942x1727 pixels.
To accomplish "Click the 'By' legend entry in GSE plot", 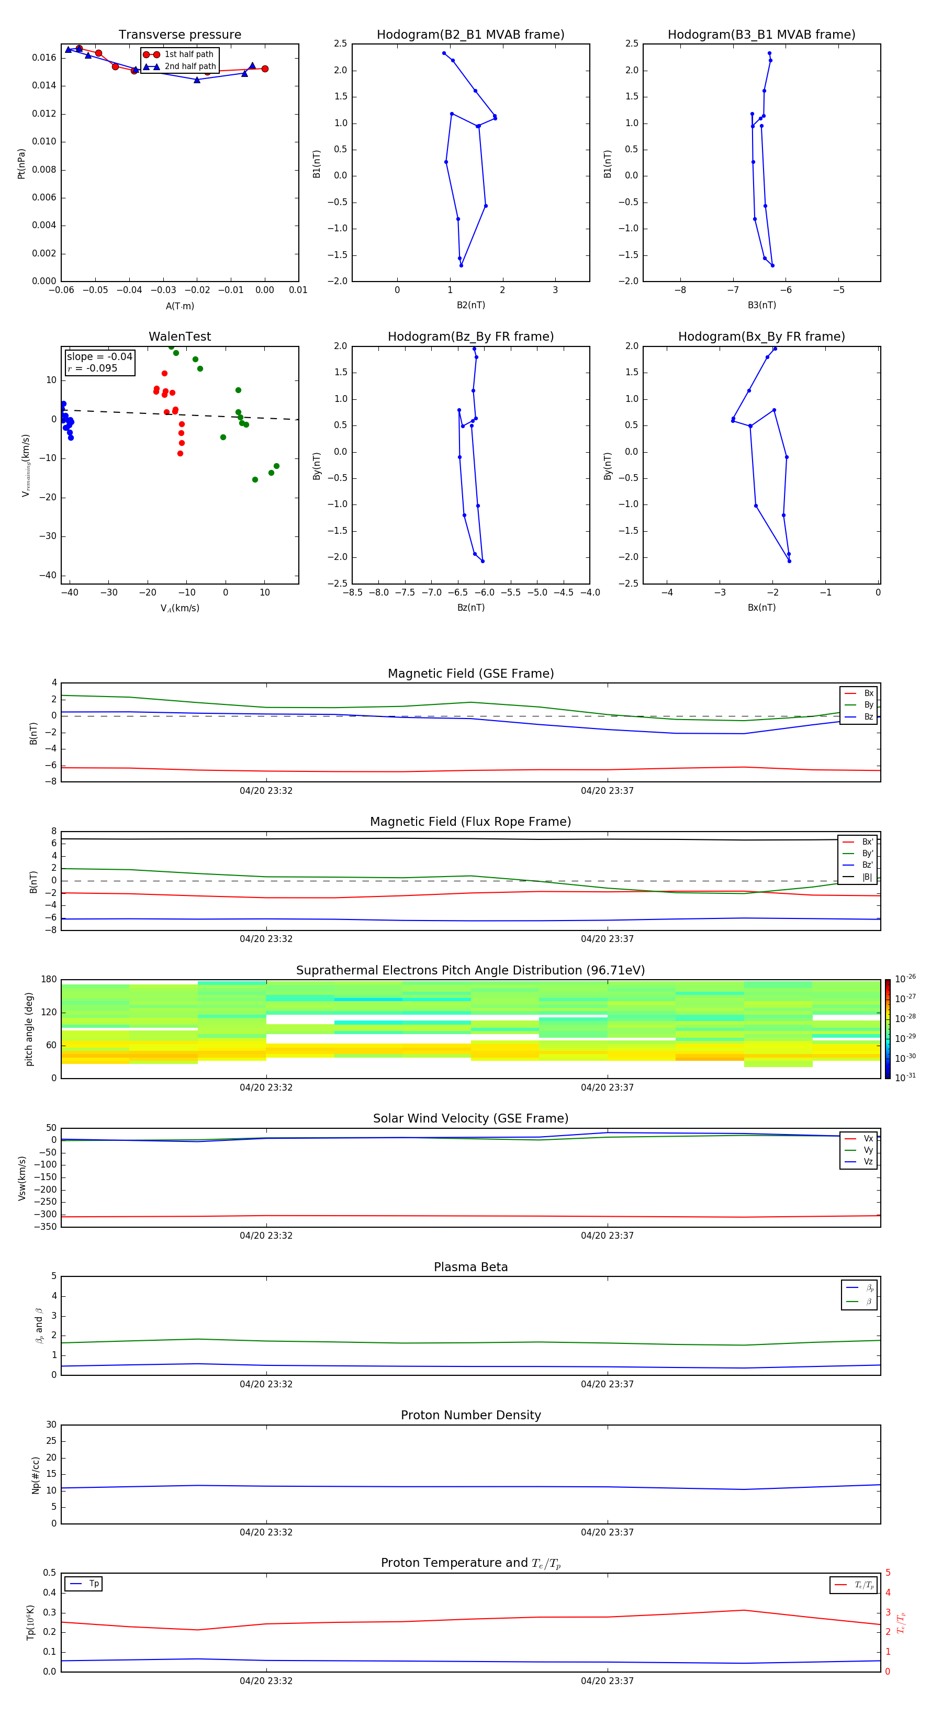I will click(859, 704).
